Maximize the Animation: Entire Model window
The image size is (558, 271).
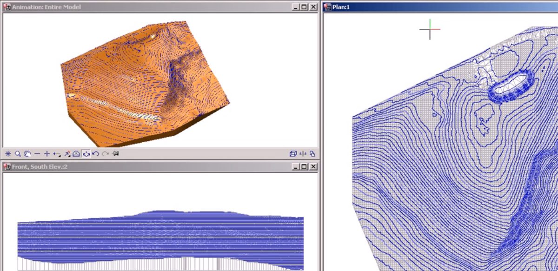[304, 7]
